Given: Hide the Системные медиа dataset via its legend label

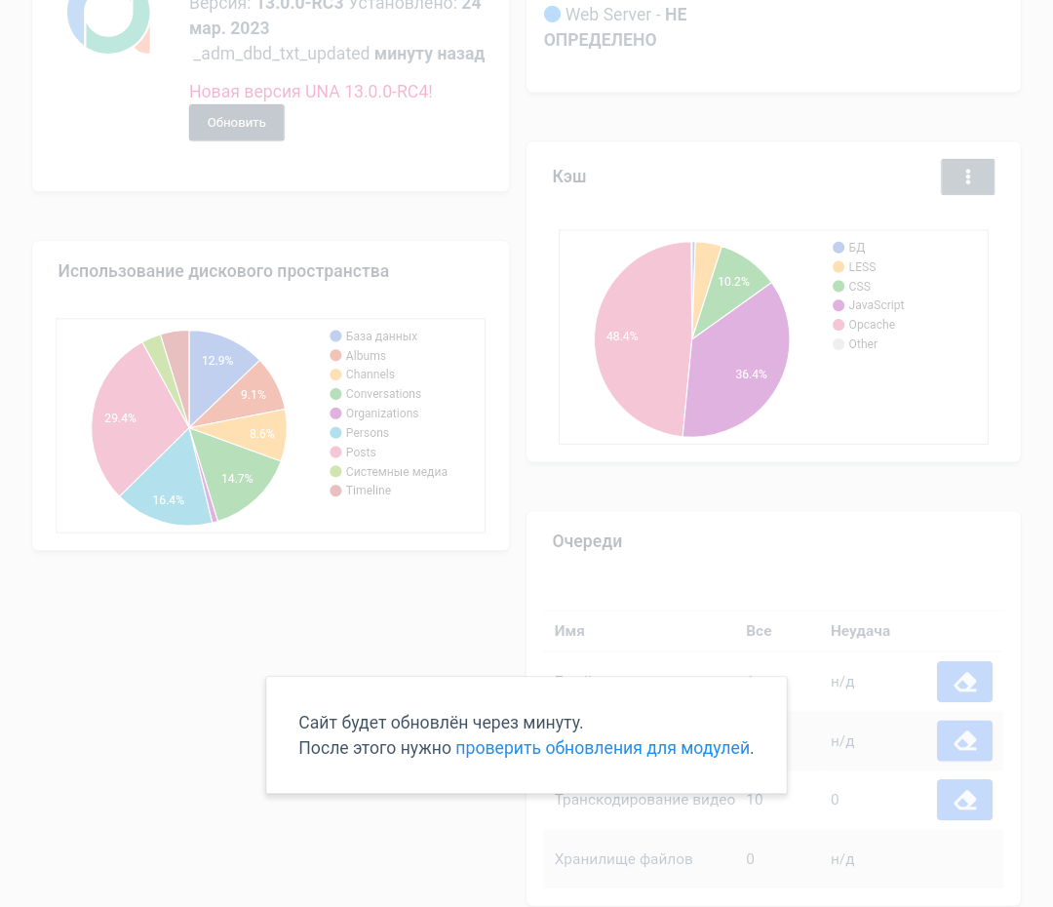Looking at the screenshot, I should click(x=396, y=472).
